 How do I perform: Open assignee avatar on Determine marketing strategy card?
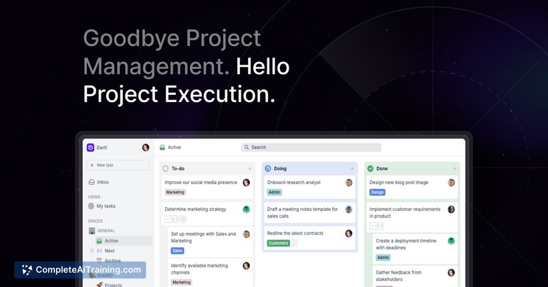pyautogui.click(x=247, y=210)
